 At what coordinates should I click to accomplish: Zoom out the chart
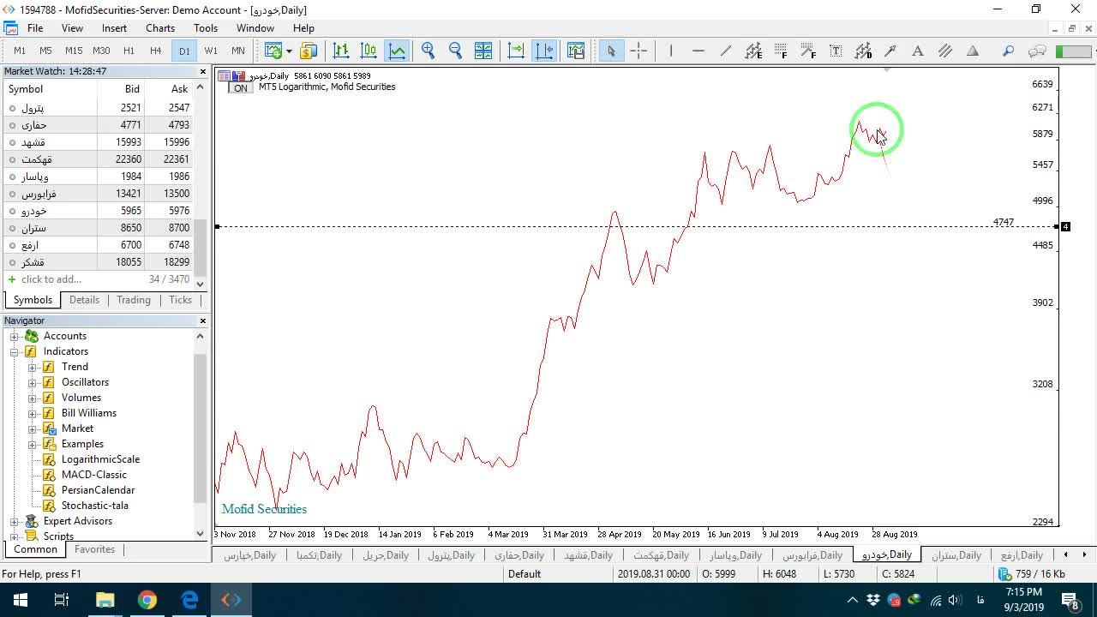pos(456,51)
